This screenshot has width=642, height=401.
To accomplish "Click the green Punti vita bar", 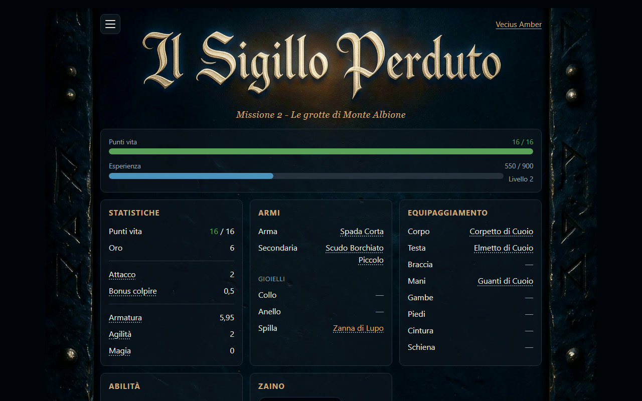I will click(321, 151).
